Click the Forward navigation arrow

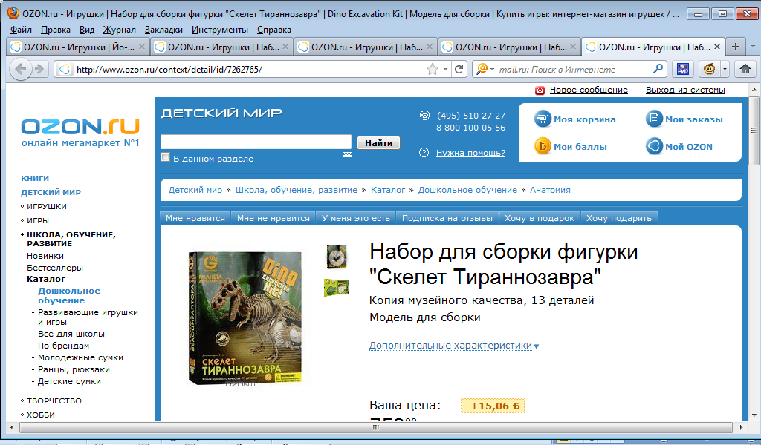point(39,69)
